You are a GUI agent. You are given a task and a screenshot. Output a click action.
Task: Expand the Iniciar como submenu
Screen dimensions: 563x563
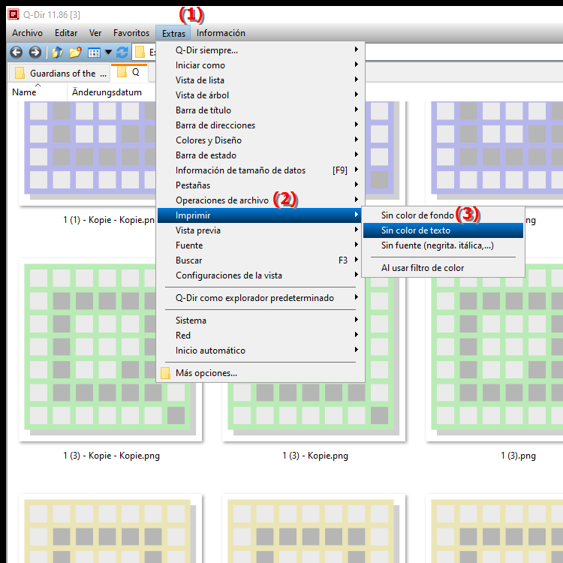[x=261, y=65]
